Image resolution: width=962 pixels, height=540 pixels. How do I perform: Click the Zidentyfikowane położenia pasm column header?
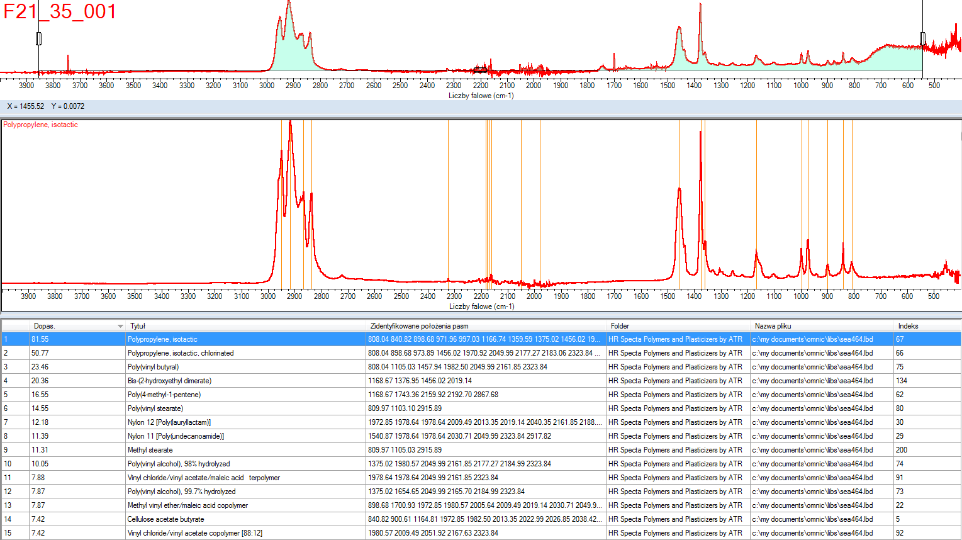pos(419,326)
